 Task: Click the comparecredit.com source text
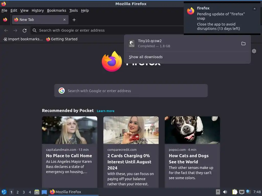(x=122, y=150)
